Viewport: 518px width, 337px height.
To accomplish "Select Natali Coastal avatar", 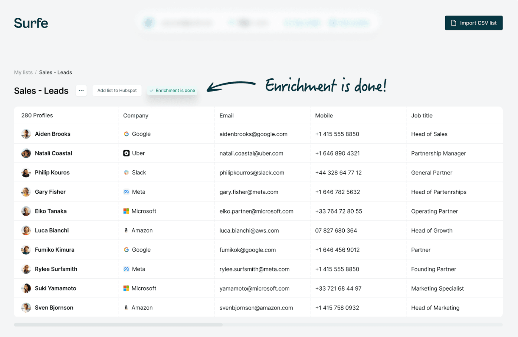I will 26,153.
